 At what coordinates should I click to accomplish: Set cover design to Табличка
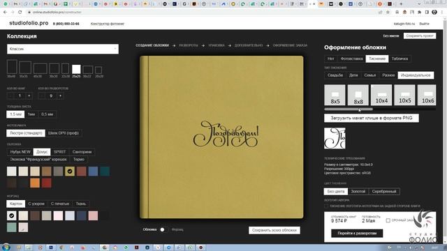[400, 59]
